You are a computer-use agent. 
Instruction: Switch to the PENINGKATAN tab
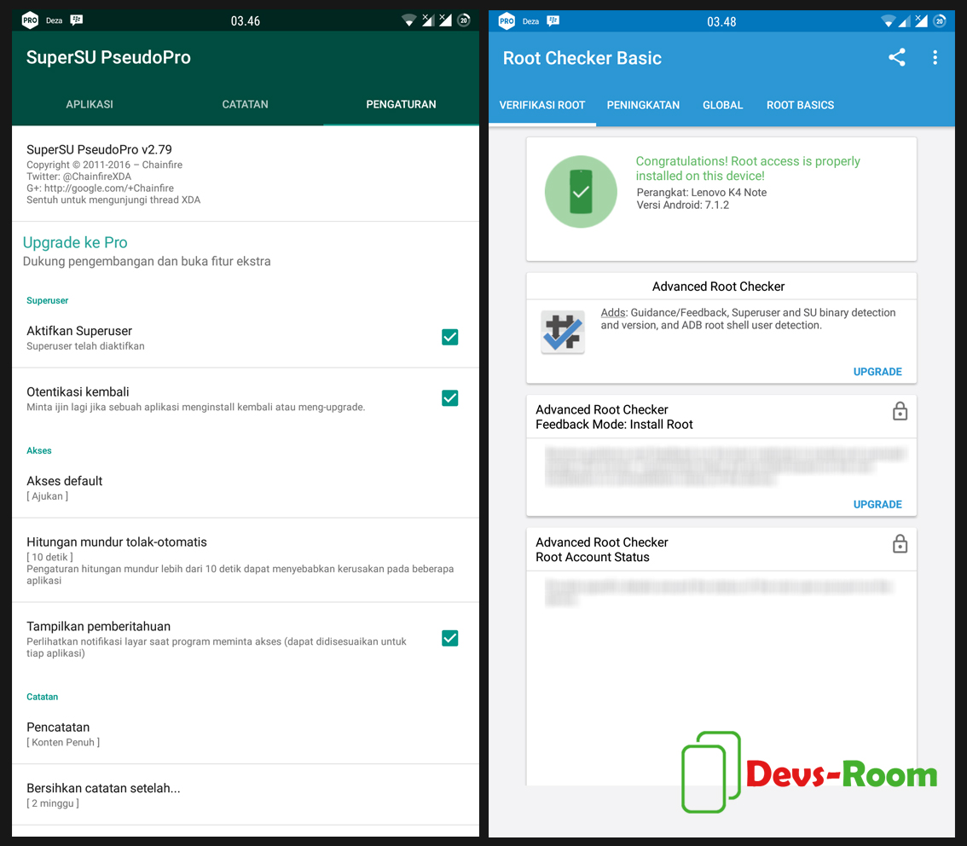pyautogui.click(x=643, y=106)
